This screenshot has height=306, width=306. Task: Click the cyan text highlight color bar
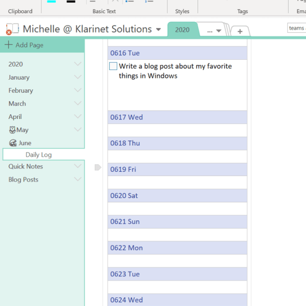pyautogui.click(x=52, y=1)
